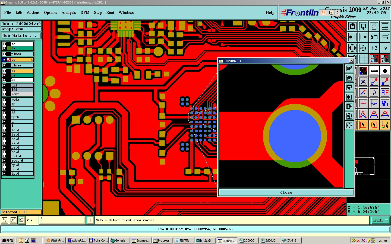
Task: Click the red traffic-light layer filter icon
Action: (374, 59)
